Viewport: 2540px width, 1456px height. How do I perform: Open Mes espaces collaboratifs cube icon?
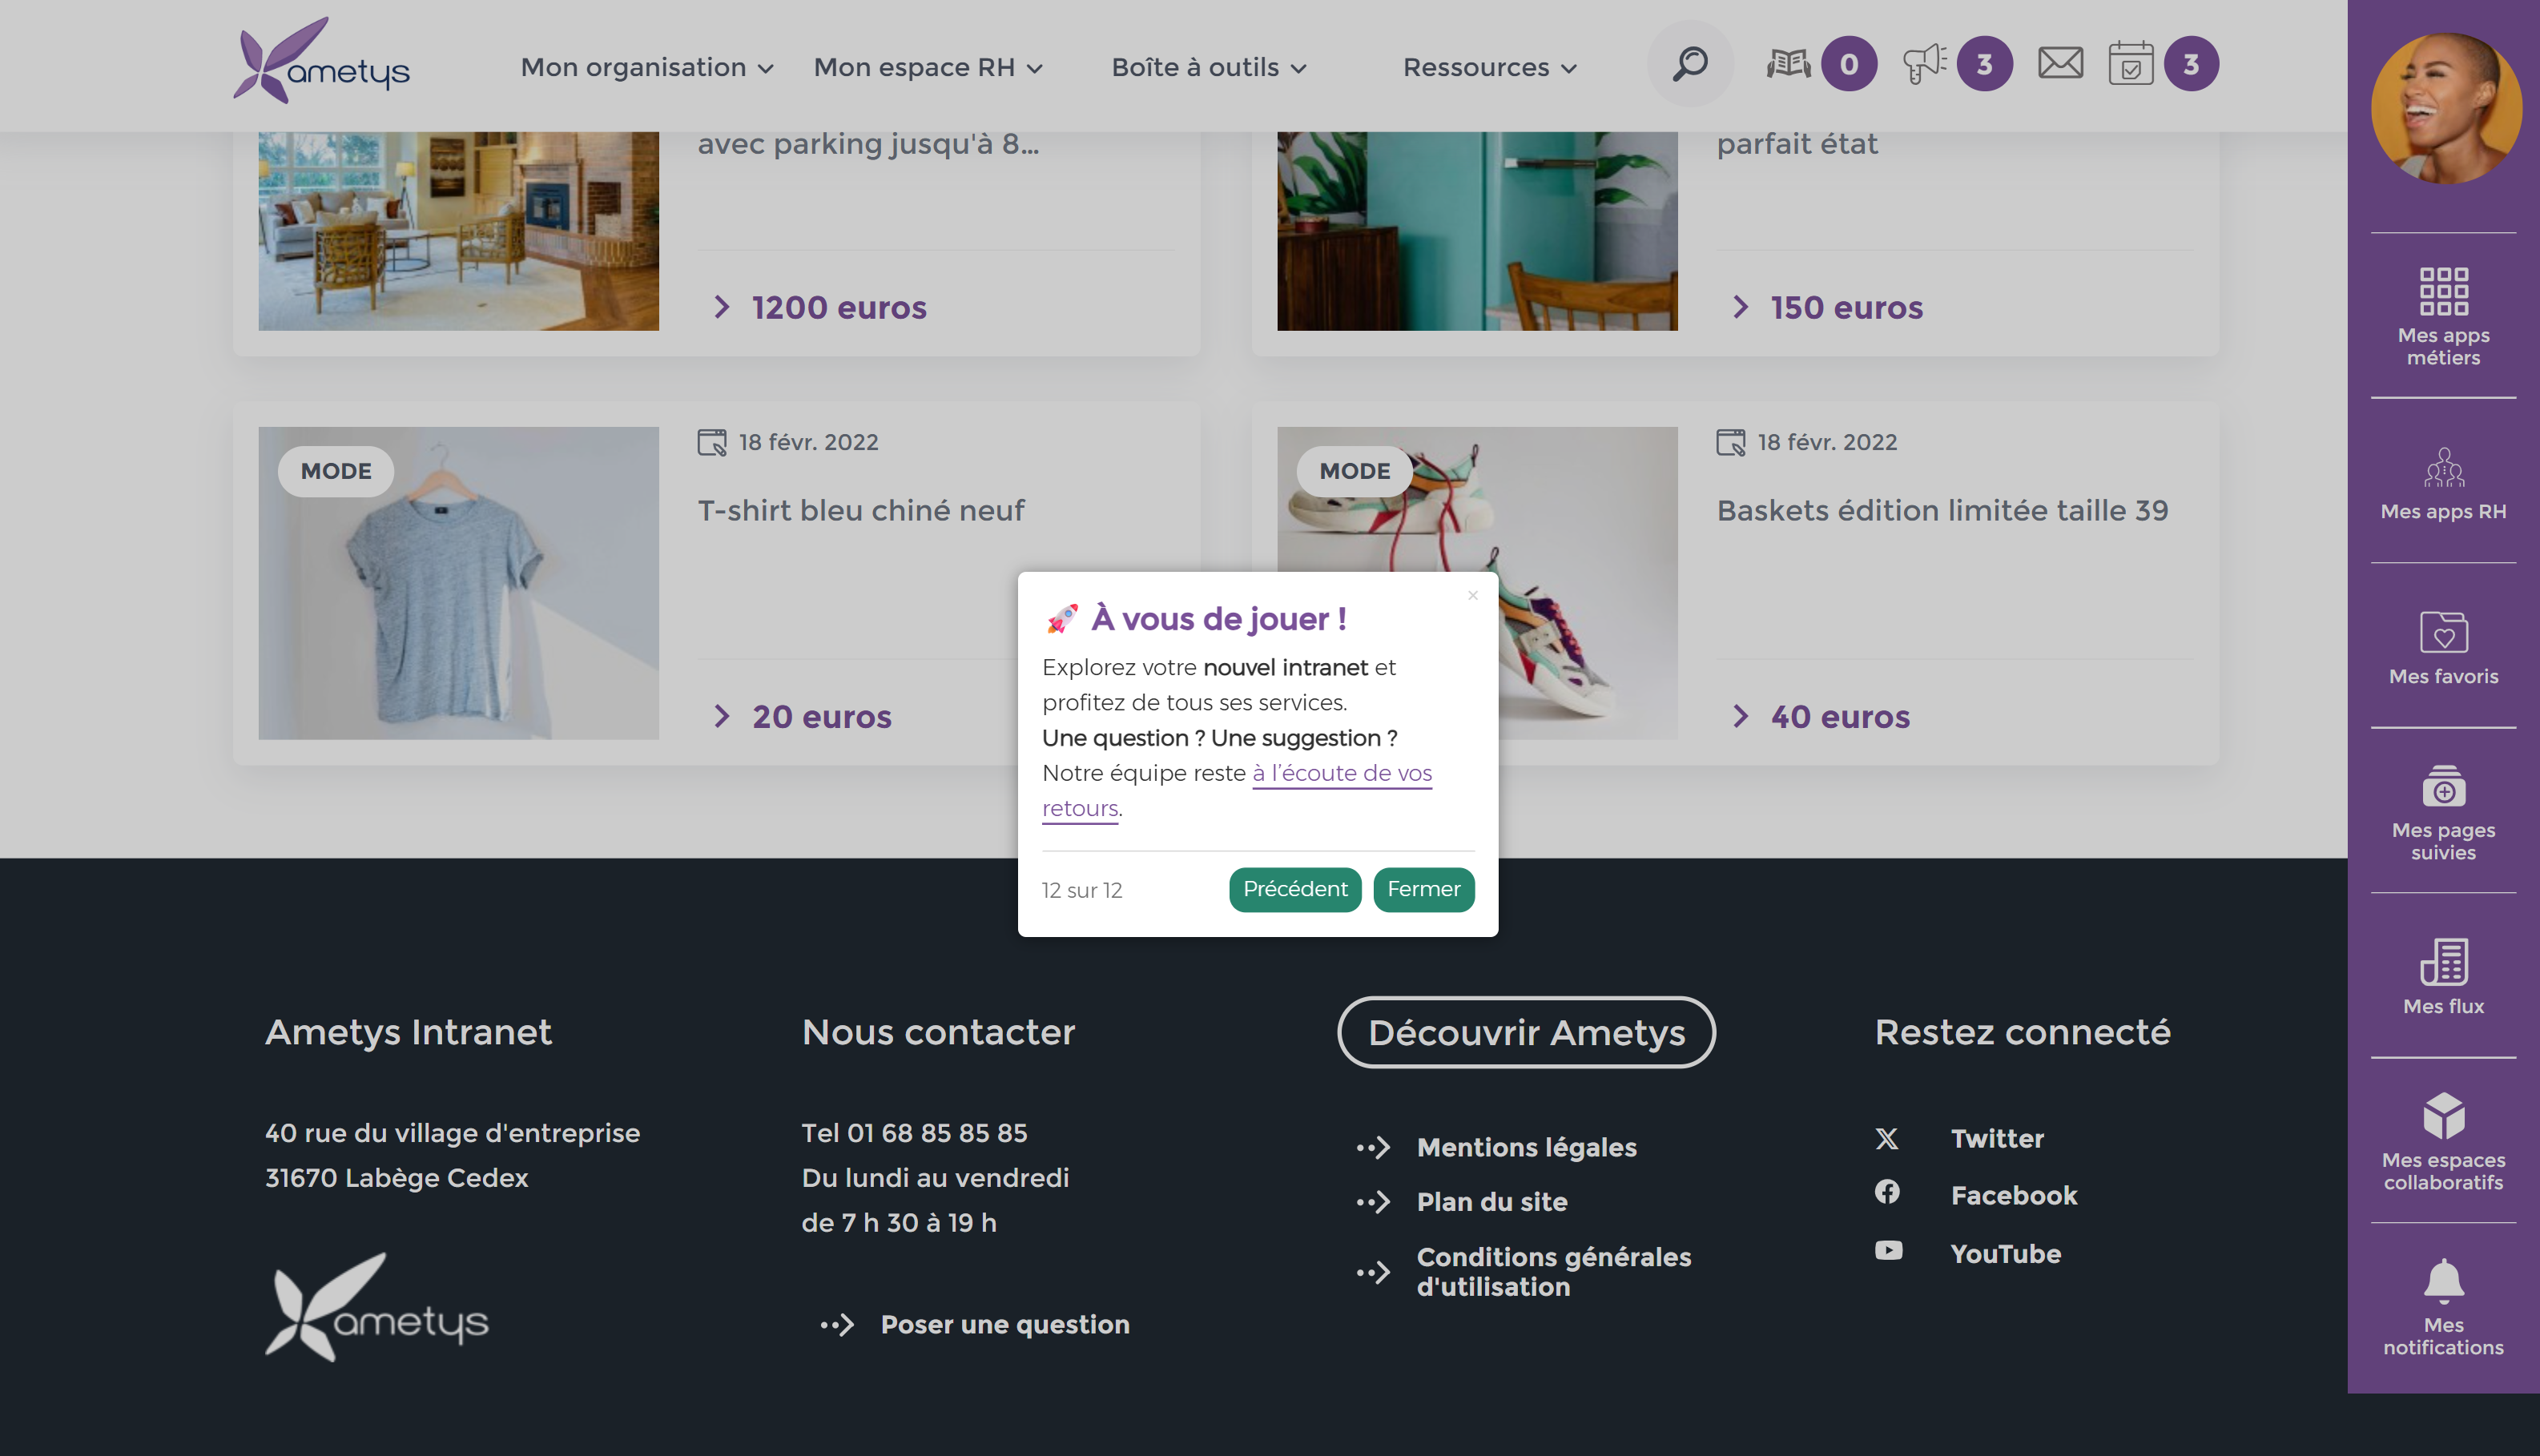click(x=2442, y=1140)
